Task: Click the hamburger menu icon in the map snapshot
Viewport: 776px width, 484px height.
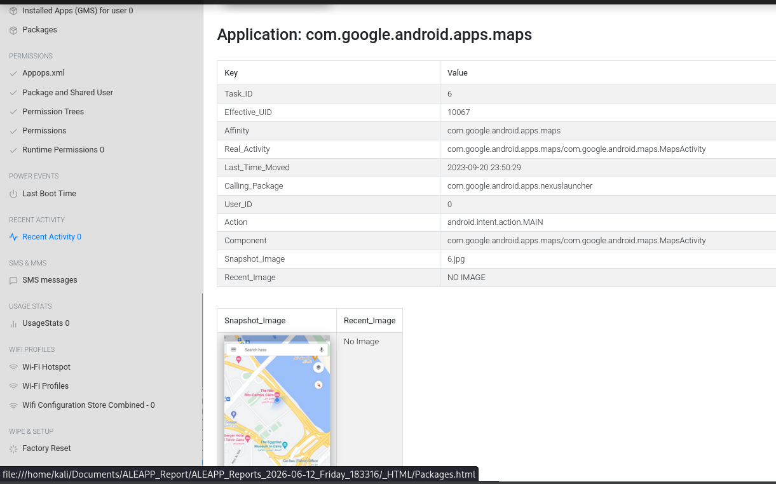Action: 233,349
